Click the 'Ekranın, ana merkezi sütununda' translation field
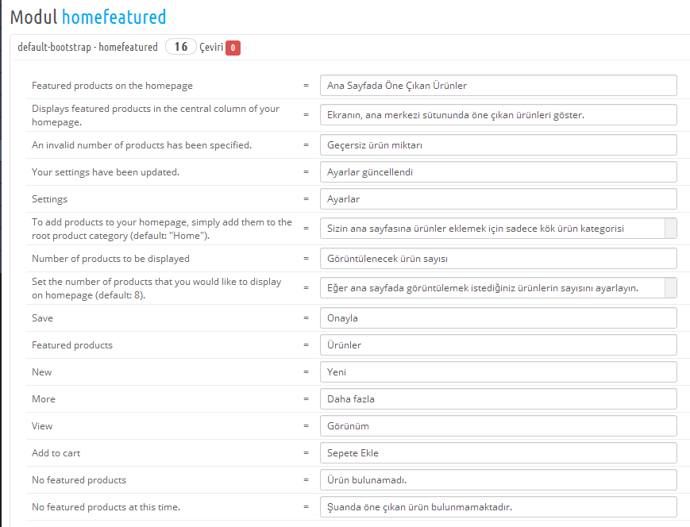Screen dimensions: 690x527 tap(498, 115)
